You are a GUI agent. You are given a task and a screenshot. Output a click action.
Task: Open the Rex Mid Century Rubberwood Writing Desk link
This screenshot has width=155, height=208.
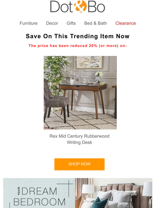tap(79, 139)
